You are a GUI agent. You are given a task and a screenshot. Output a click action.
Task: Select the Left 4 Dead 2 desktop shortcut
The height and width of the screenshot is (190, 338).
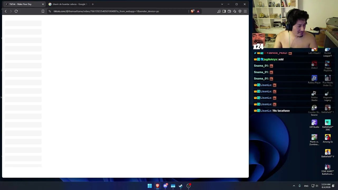(x=314, y=51)
